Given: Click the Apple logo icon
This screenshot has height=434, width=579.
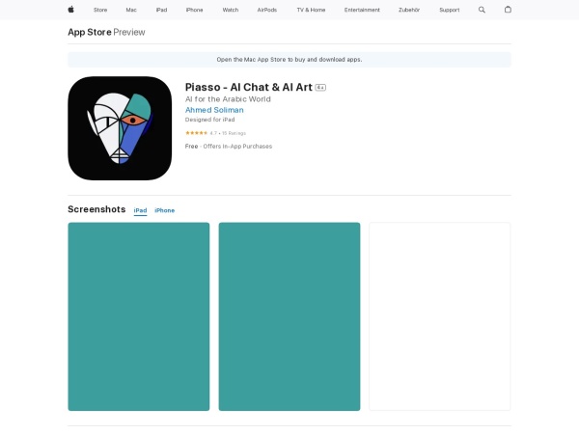Looking at the screenshot, I should [x=70, y=10].
